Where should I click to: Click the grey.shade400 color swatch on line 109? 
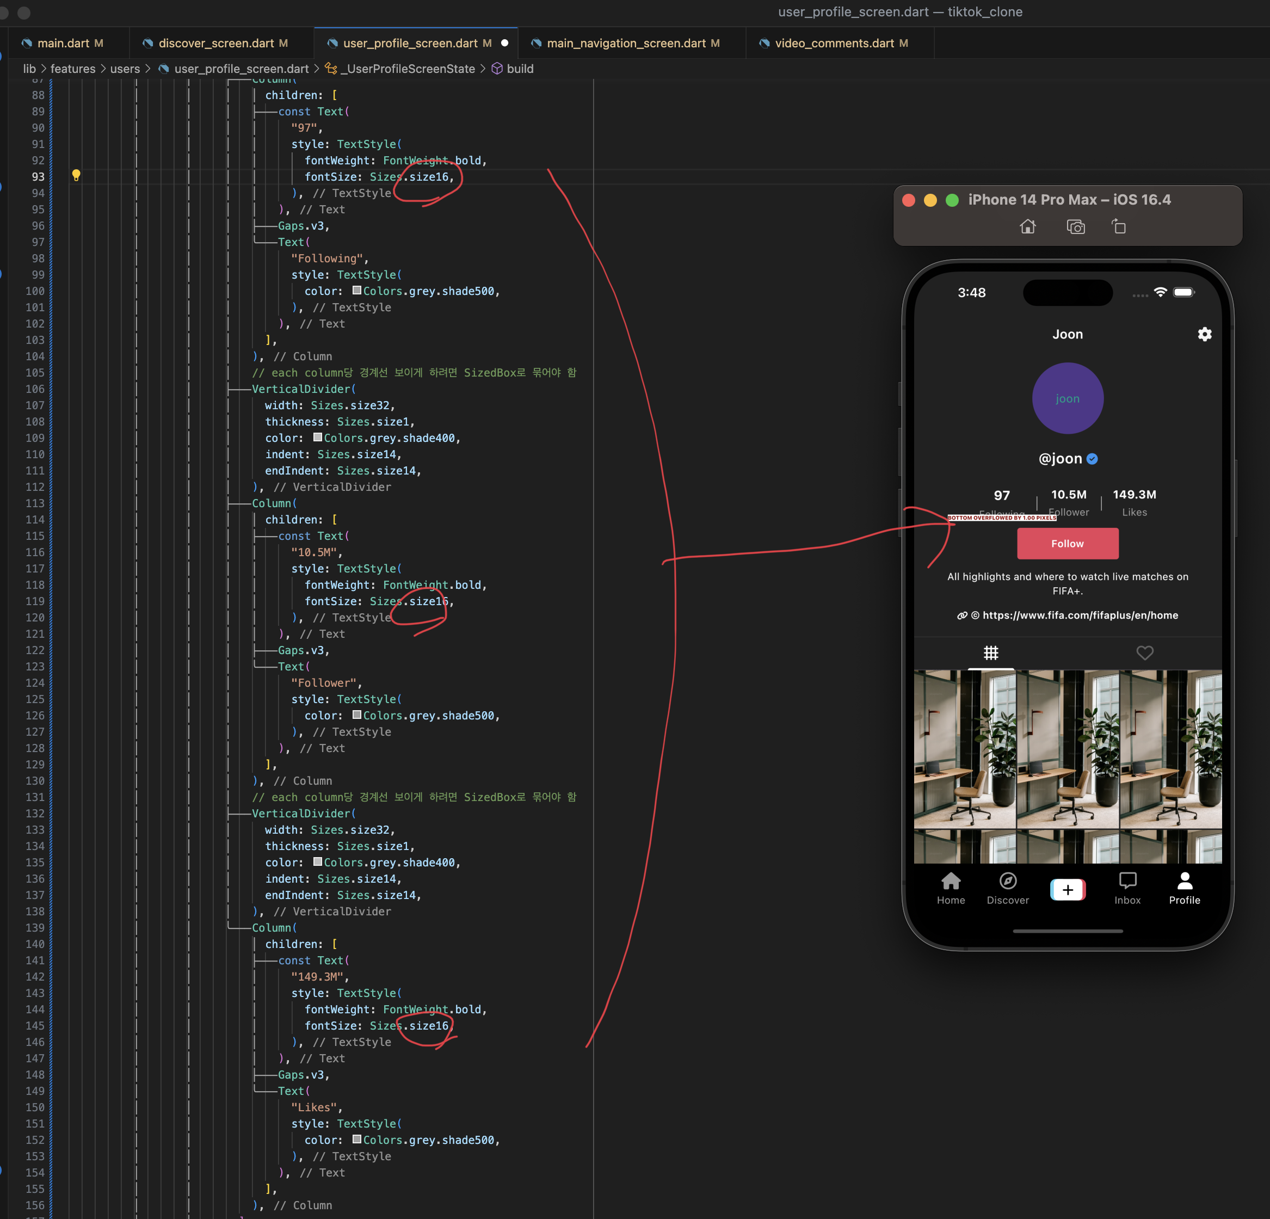tap(318, 438)
